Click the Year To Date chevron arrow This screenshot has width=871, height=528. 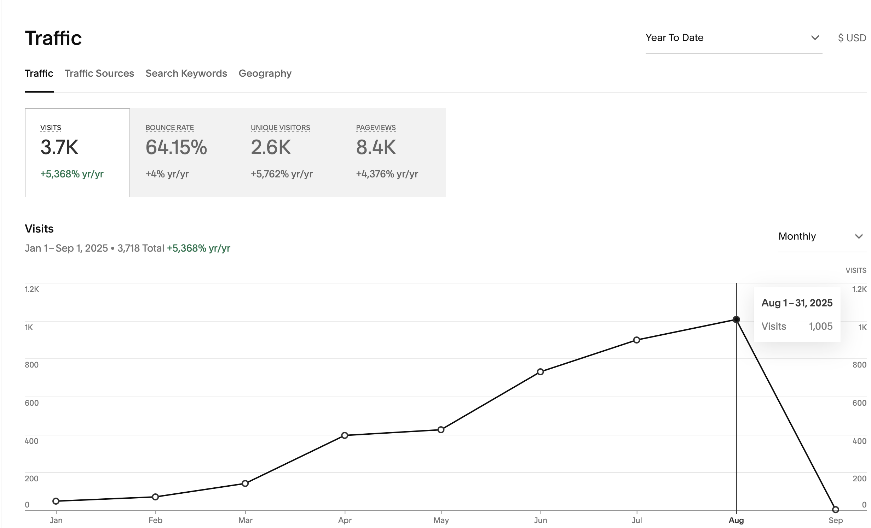815,38
